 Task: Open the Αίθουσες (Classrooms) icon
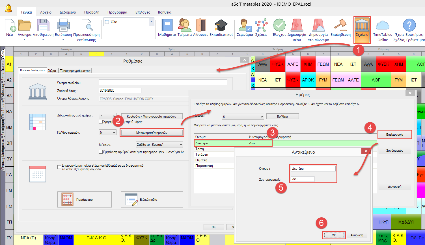click(x=200, y=28)
